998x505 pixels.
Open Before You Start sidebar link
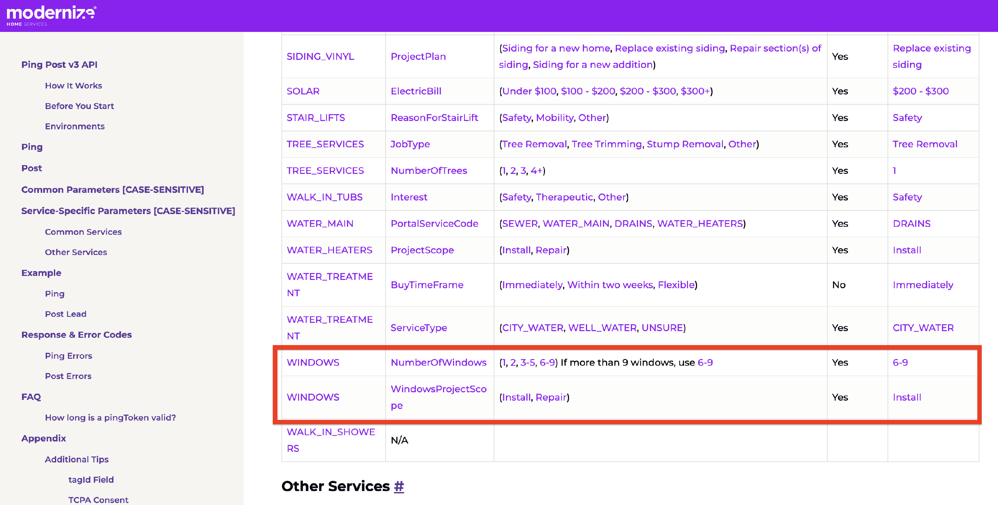point(79,106)
